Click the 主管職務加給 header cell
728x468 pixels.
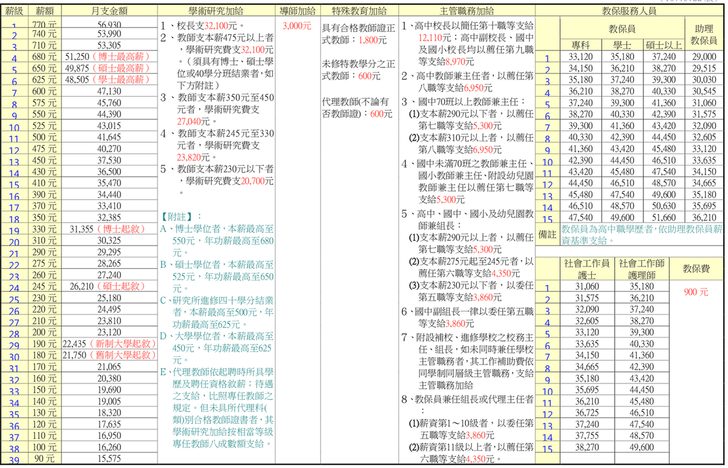pos(466,10)
